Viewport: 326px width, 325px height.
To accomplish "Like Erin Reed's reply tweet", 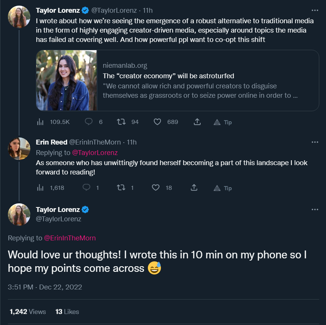I will point(156,188).
